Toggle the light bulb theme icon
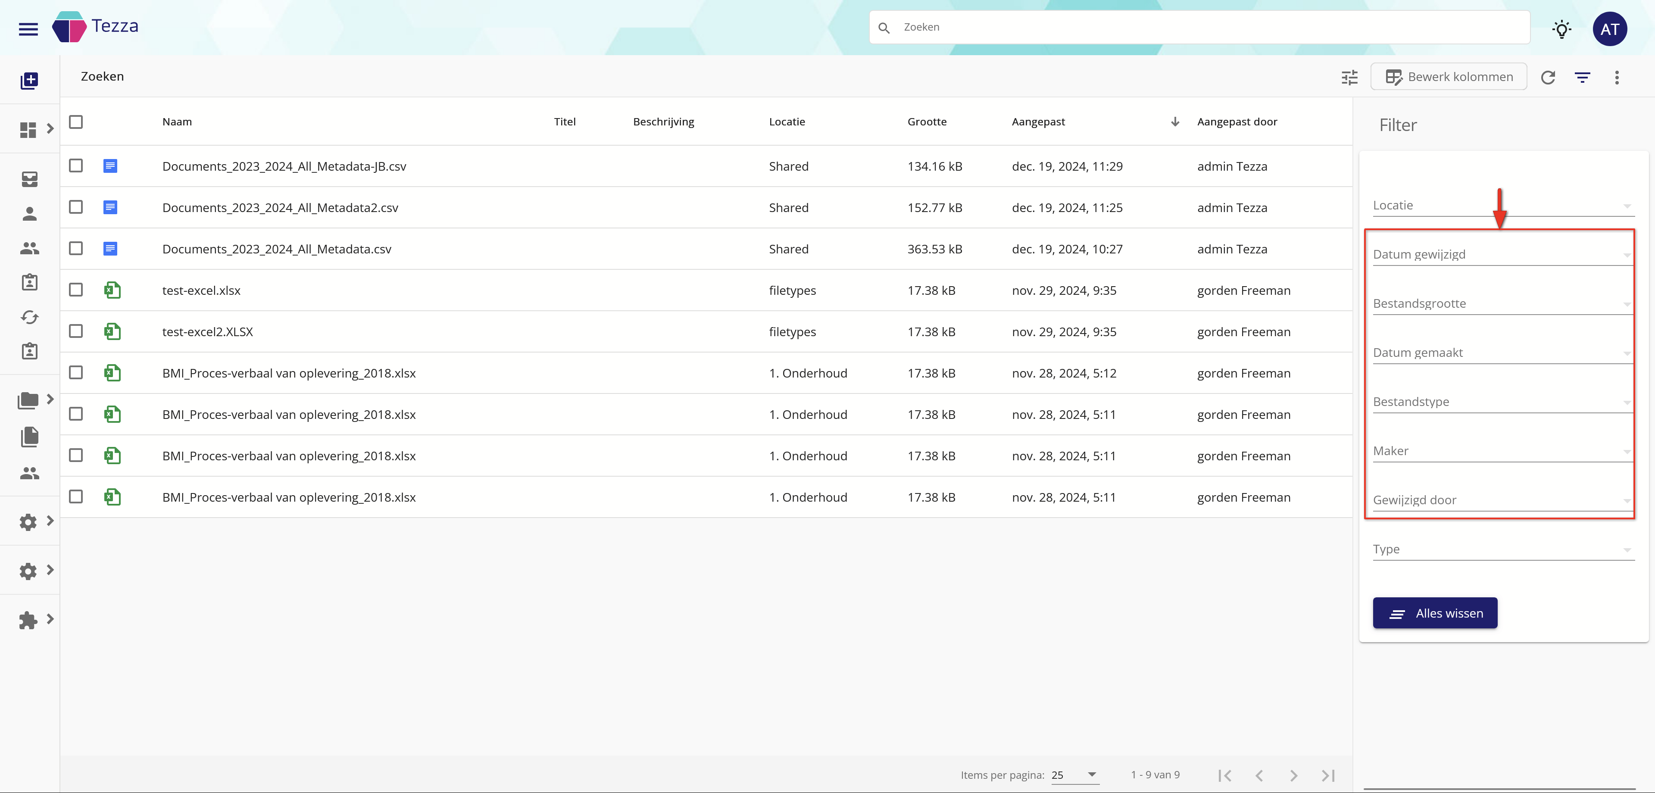Viewport: 1655px width, 793px height. 1562,29
